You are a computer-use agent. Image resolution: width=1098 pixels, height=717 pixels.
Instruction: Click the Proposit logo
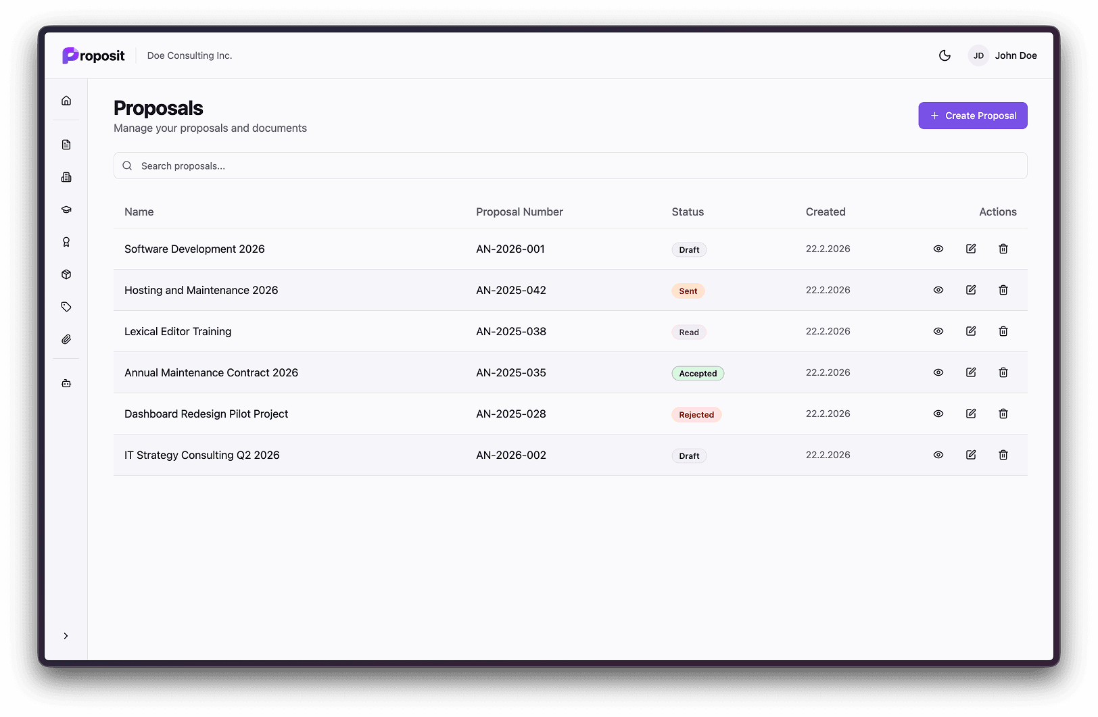click(93, 55)
